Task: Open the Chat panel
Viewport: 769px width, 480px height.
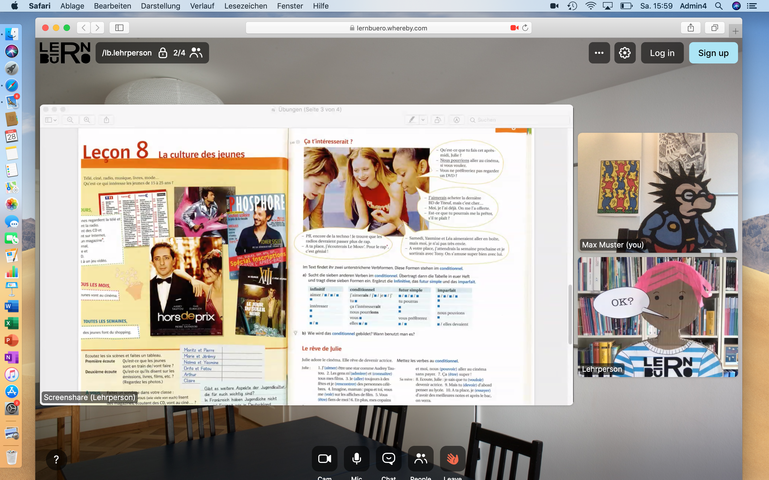Action: 389,458
